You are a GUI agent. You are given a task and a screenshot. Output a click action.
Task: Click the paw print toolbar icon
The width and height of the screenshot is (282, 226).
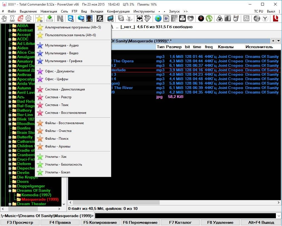click(x=4, y=18)
